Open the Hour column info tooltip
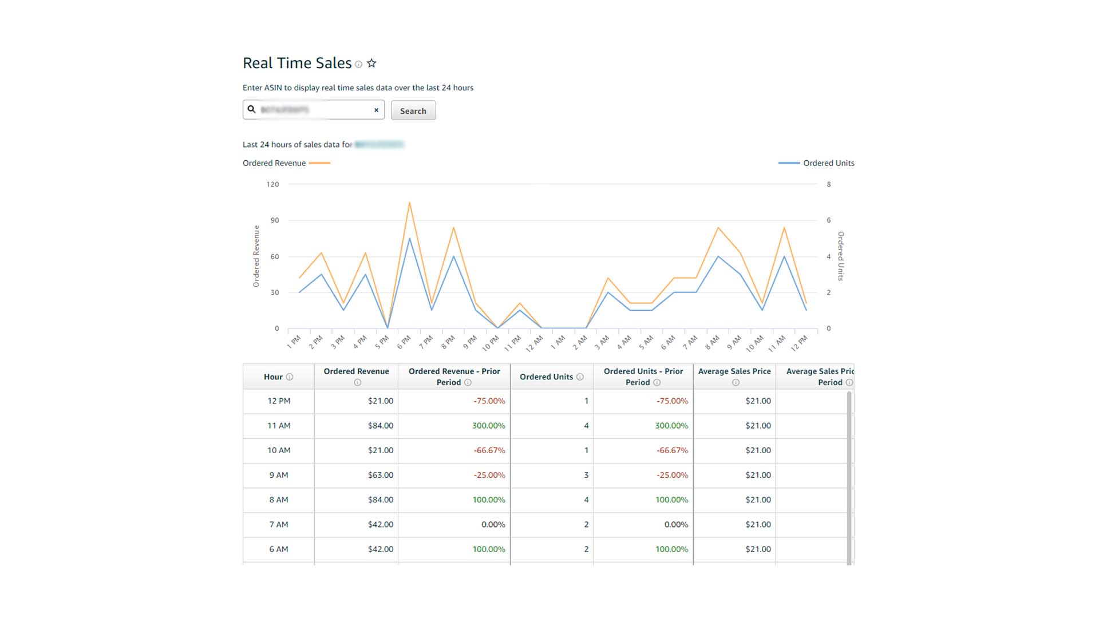The height and width of the screenshot is (618, 1099). pyautogui.click(x=290, y=377)
